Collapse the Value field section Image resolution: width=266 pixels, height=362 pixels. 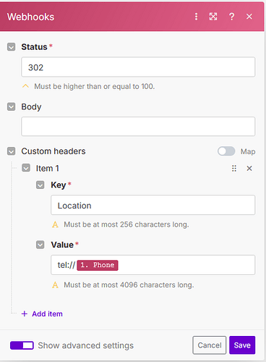tap(40, 245)
